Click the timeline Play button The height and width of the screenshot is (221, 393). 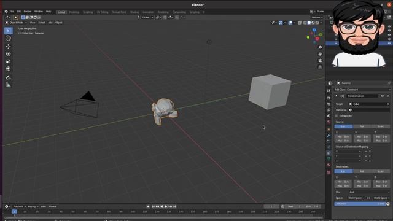[166, 206]
